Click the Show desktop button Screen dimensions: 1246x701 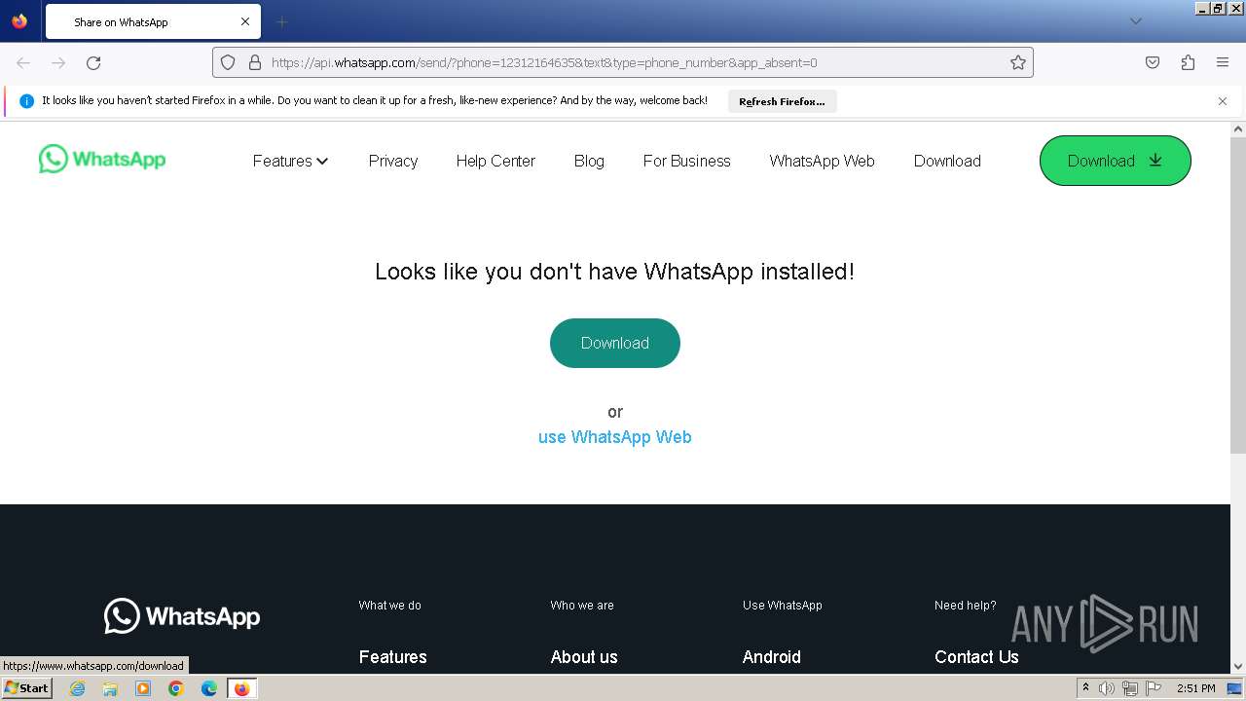click(1235, 688)
